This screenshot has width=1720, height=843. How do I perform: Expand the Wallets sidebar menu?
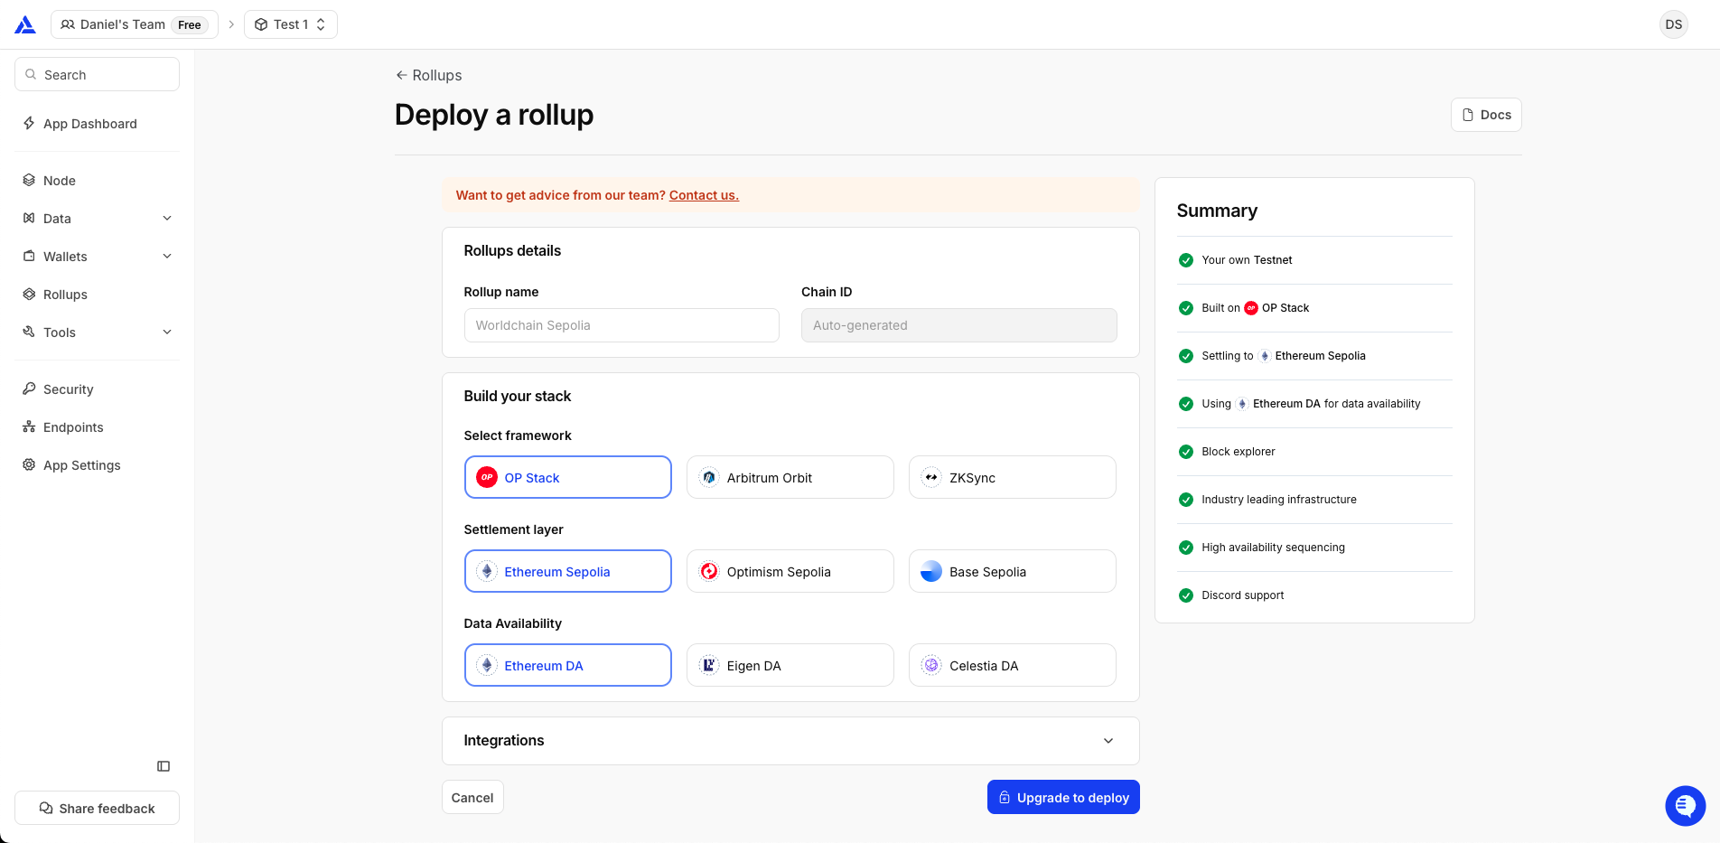(167, 257)
